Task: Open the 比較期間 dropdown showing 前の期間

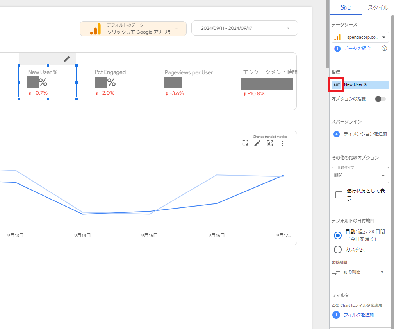Action: pos(363,272)
